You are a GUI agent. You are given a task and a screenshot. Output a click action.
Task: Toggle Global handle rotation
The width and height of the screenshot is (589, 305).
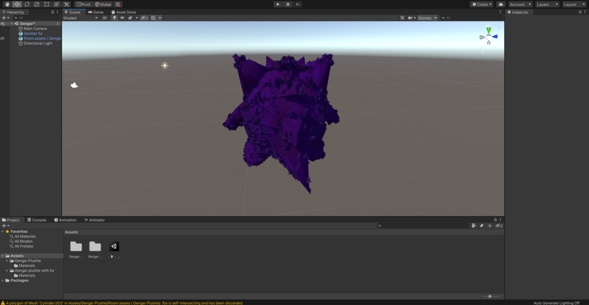pyautogui.click(x=103, y=4)
